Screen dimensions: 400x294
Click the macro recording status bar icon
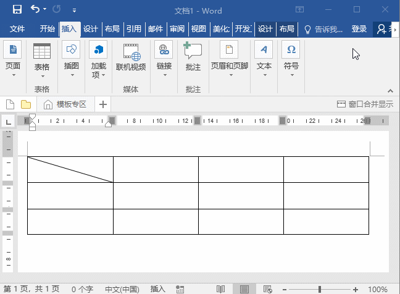180,289
